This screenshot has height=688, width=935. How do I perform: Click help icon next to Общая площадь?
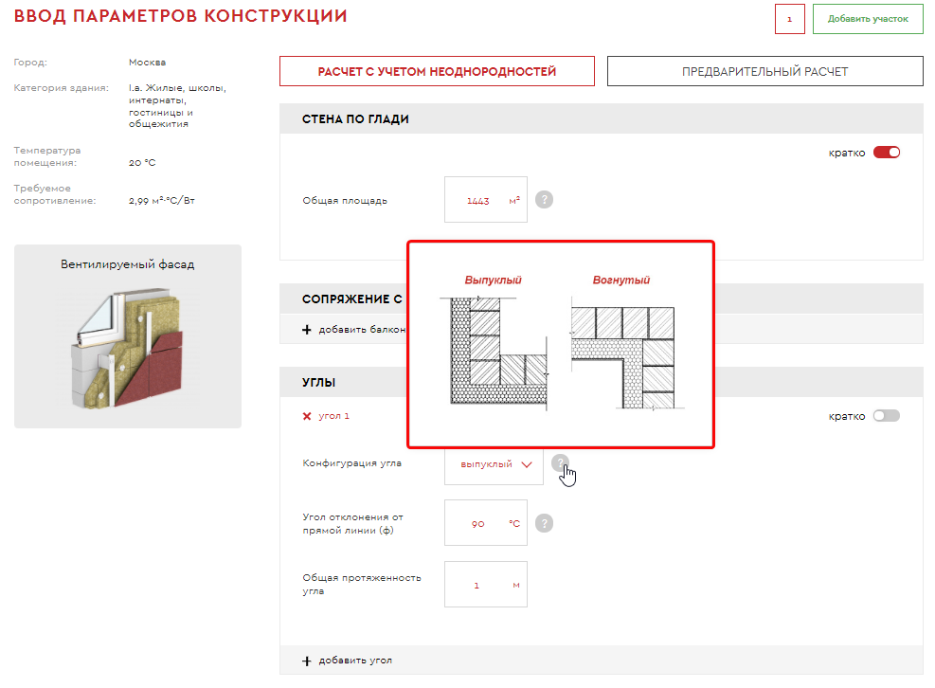pos(544,200)
